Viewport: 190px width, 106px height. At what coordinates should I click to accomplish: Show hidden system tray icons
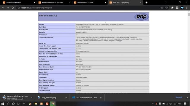(x=153, y=104)
